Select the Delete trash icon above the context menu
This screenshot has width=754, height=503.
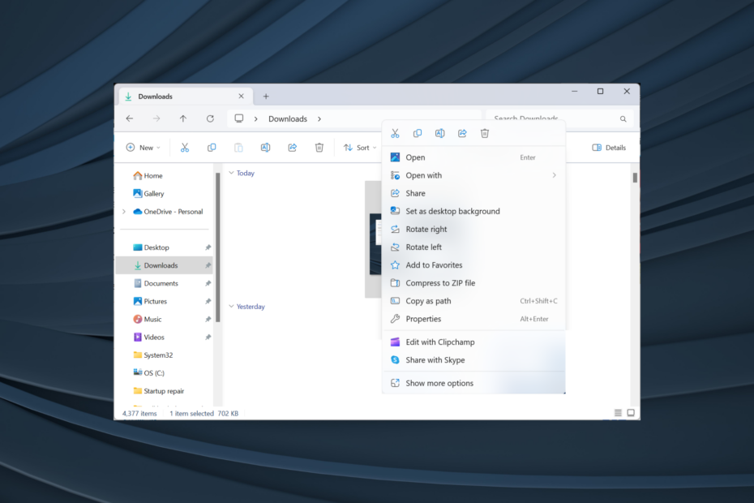coord(484,132)
